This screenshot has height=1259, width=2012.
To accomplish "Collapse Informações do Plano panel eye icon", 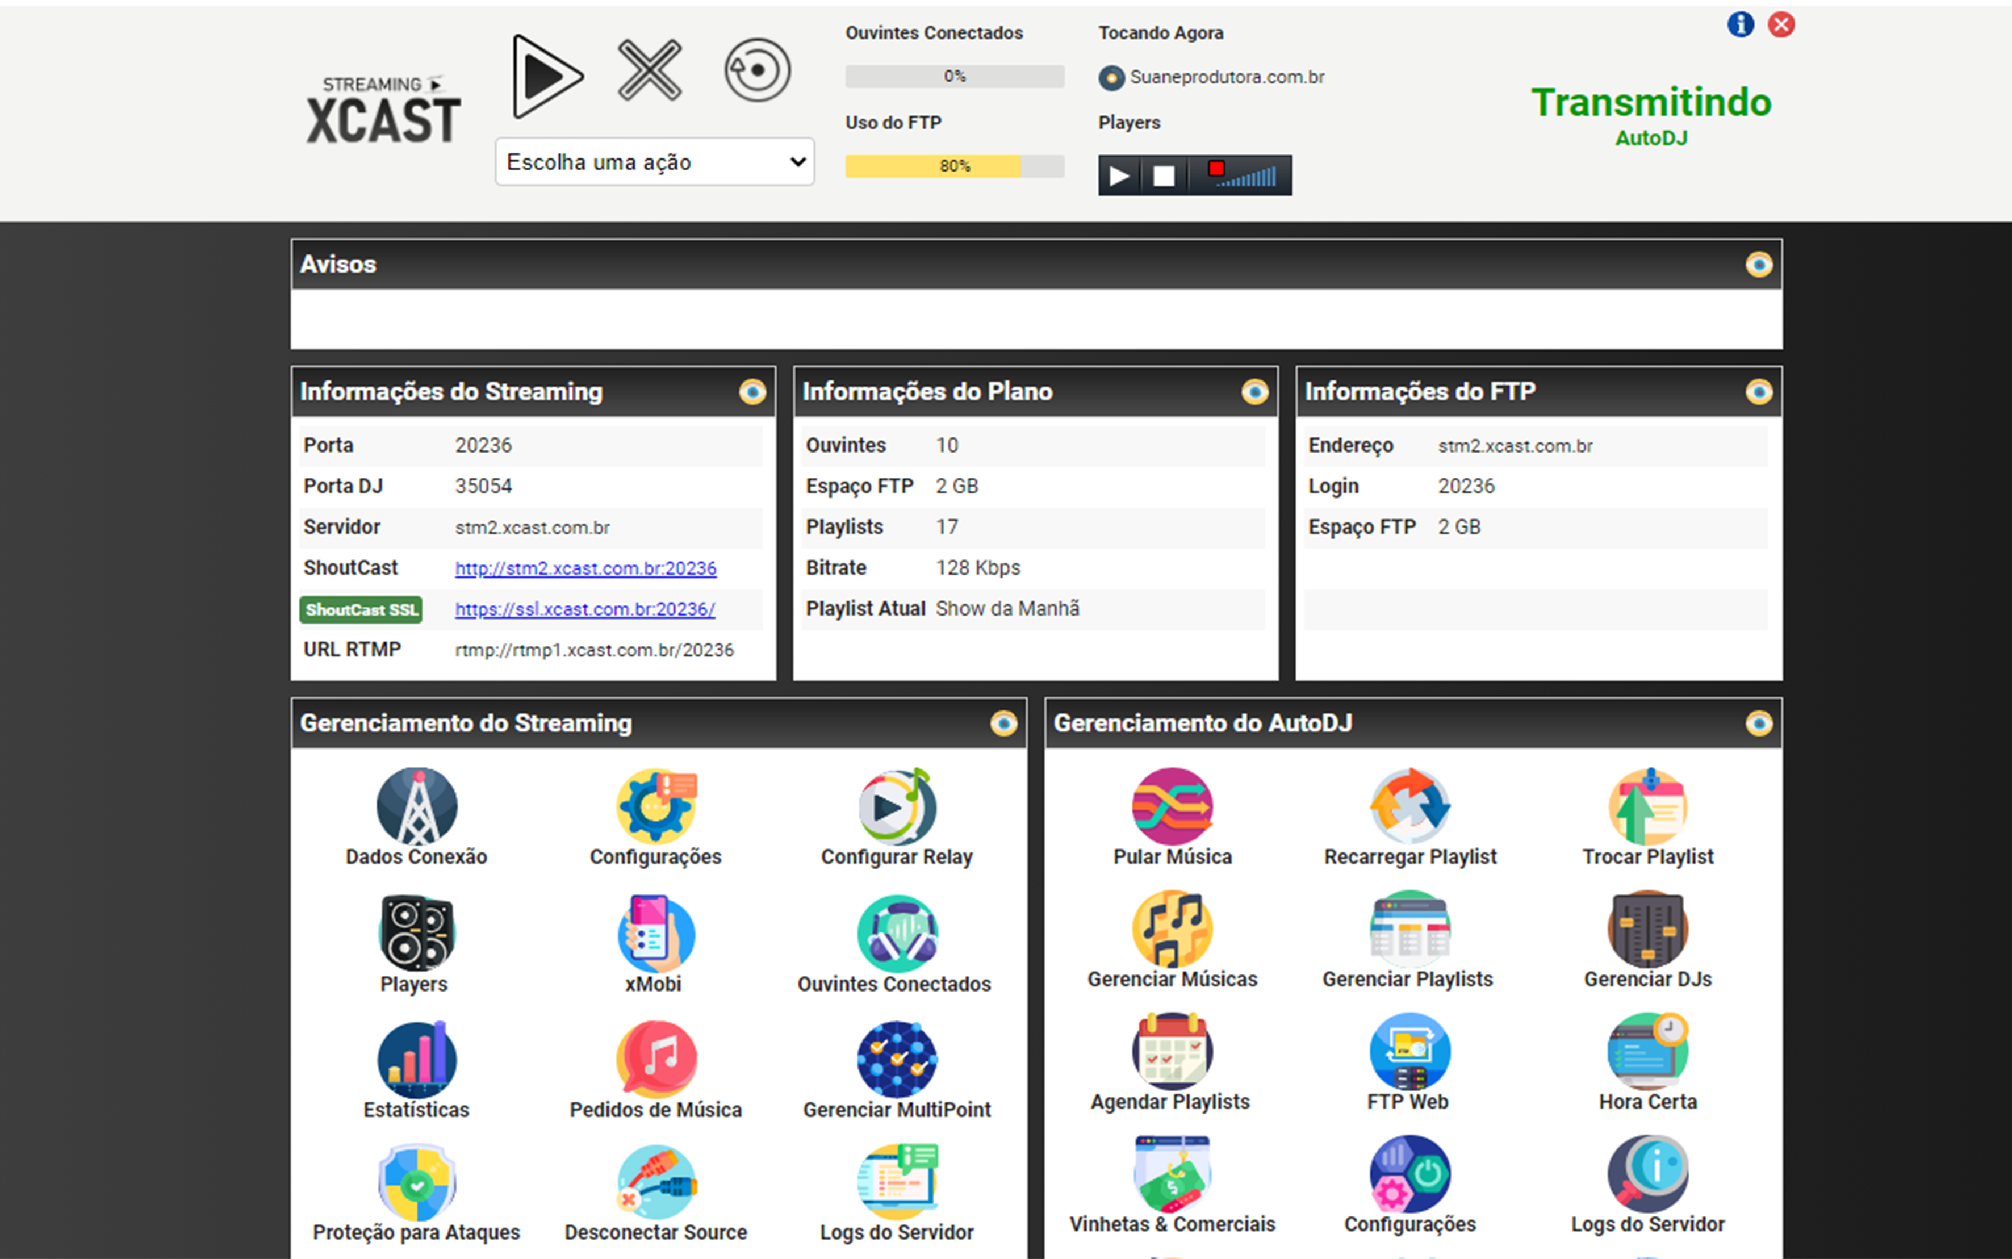I will 1254,391.
